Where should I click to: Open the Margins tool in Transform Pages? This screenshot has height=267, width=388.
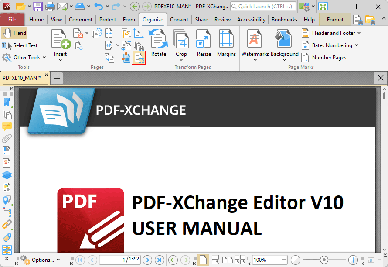pos(226,42)
